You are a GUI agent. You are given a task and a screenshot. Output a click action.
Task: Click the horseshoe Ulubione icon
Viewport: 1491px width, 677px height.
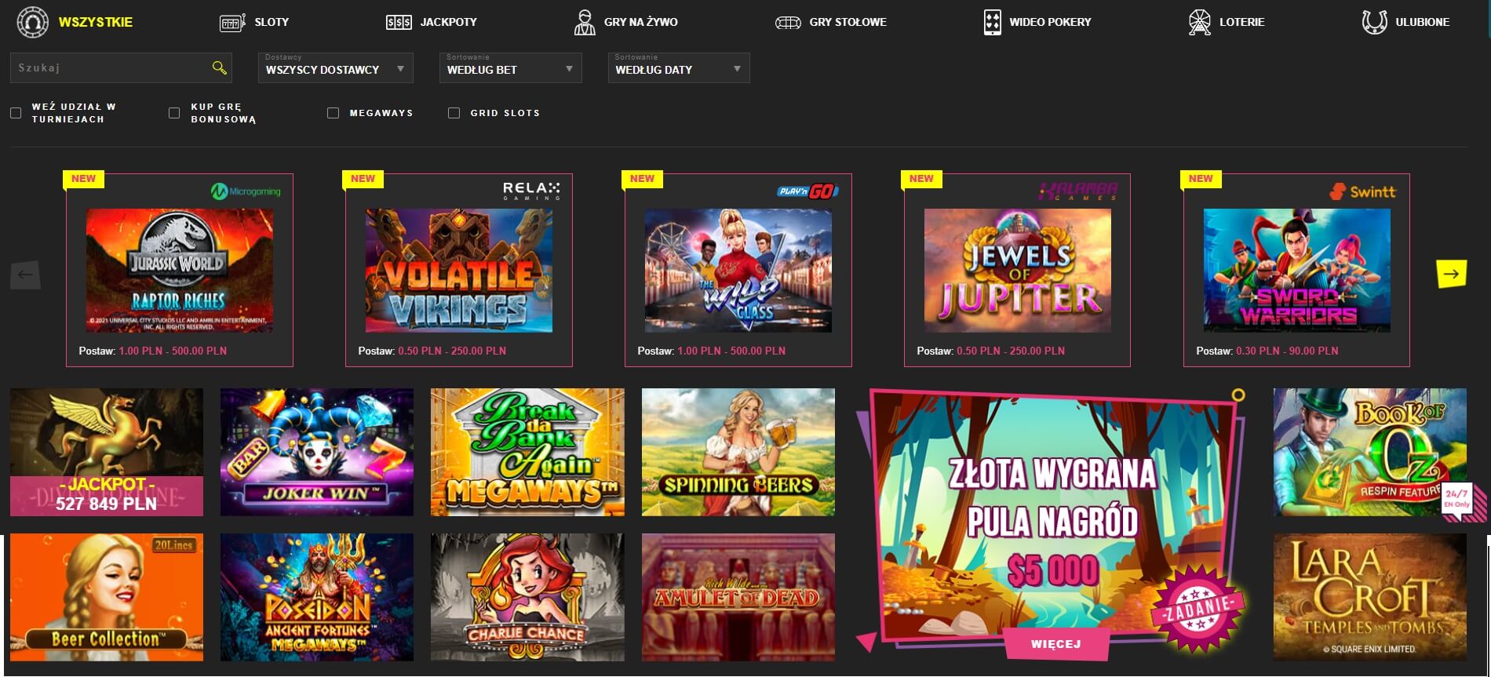point(1374,22)
